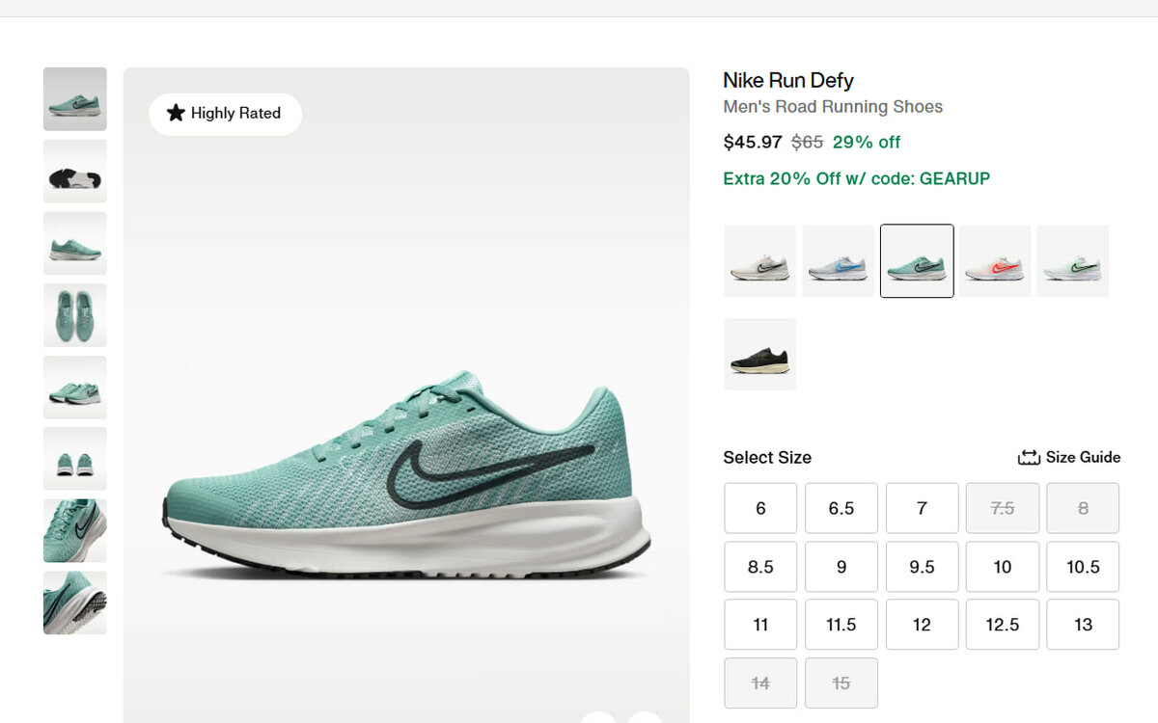Select the shoe sole thumbnail view
Image resolution: width=1158 pixels, height=723 pixels.
click(75, 172)
